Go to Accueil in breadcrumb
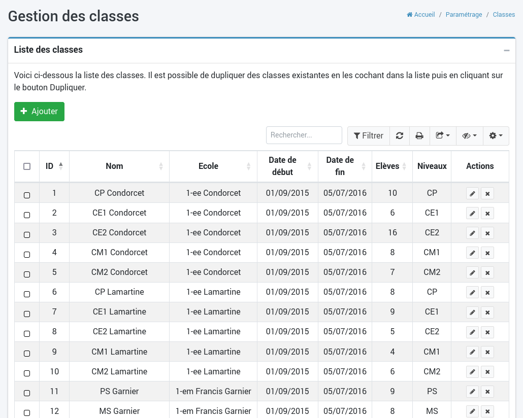This screenshot has width=523, height=418. [421, 15]
